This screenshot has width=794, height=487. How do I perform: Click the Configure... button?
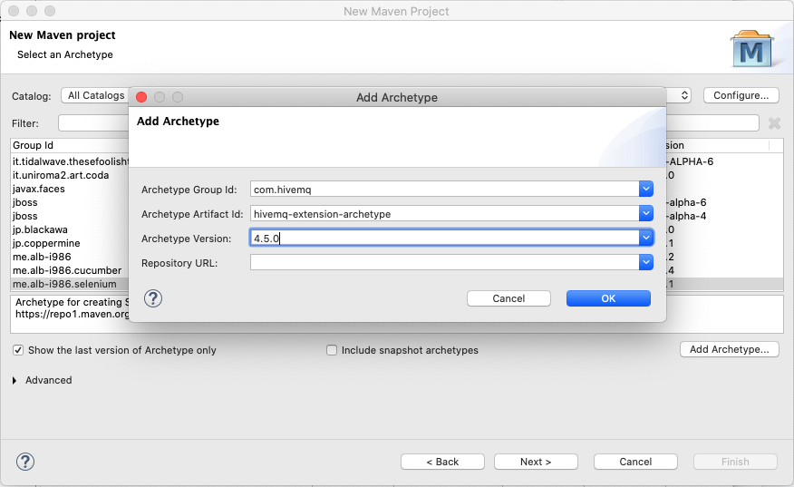(741, 95)
